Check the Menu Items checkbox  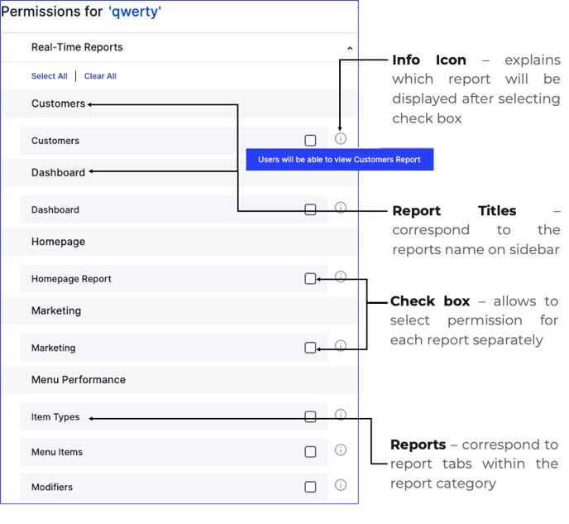[310, 452]
